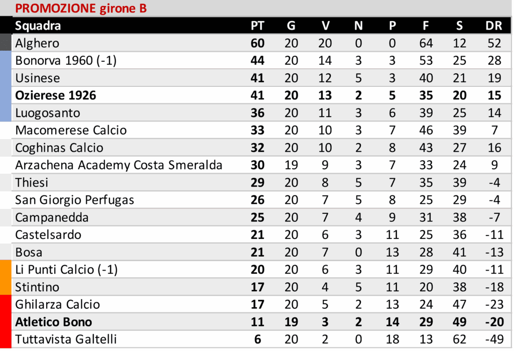Image resolution: width=514 pixels, height=351 pixels.
Task: Select the San Giorgio Perfugas row name
Action: coord(75,200)
